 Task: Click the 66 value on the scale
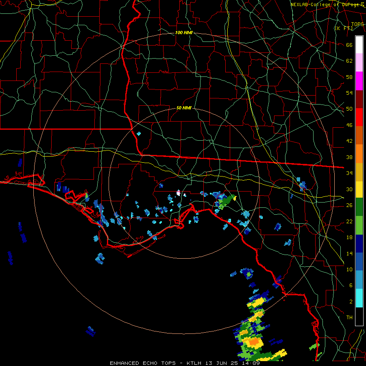pyautogui.click(x=349, y=45)
